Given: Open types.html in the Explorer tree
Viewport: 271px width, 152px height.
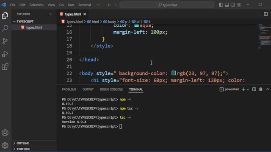Looking at the screenshot, I should click(34, 27).
